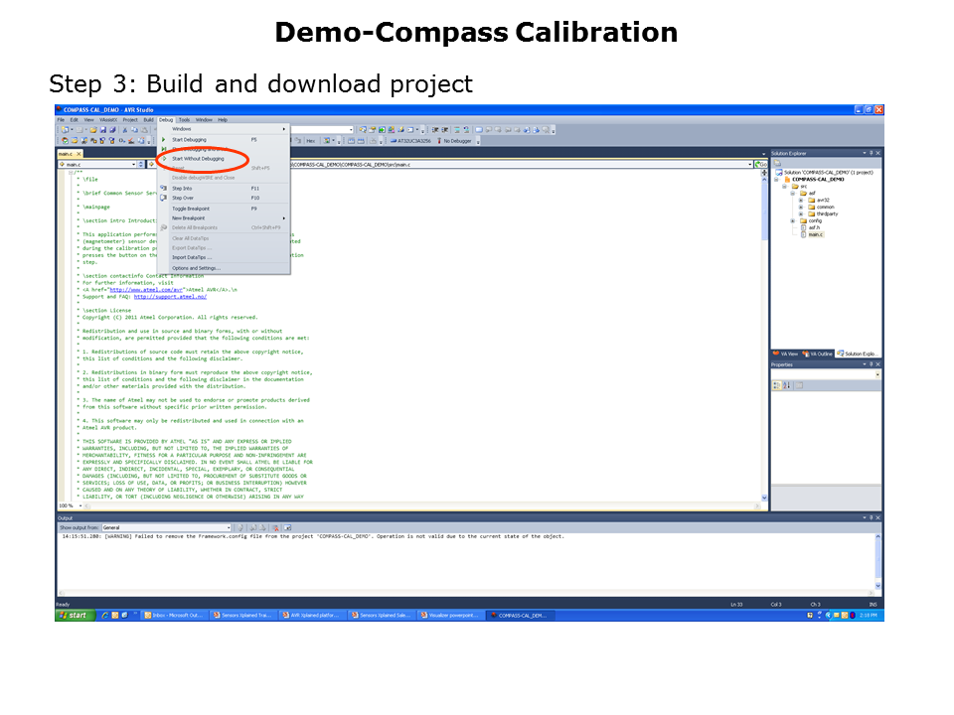Expand the avr32 folder
Image resolution: width=954 pixels, height=715 pixels.
point(801,200)
